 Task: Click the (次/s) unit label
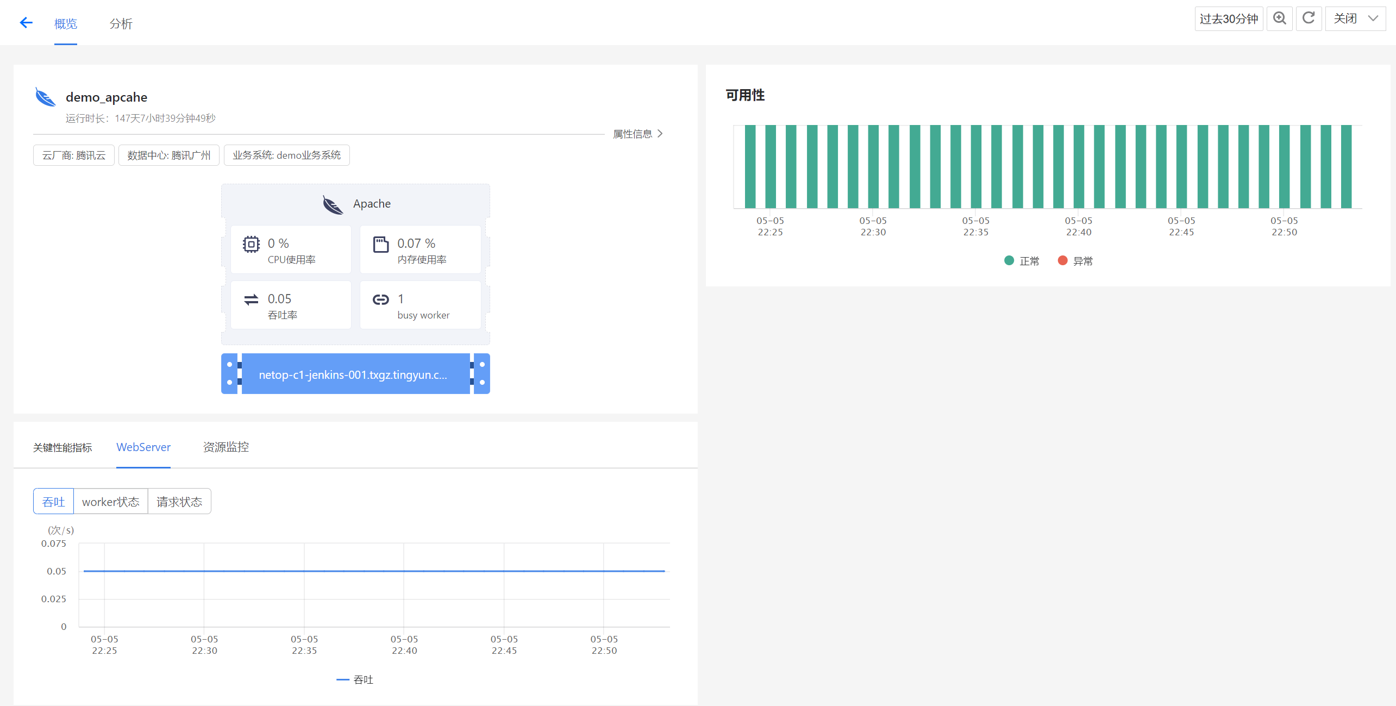(61, 530)
